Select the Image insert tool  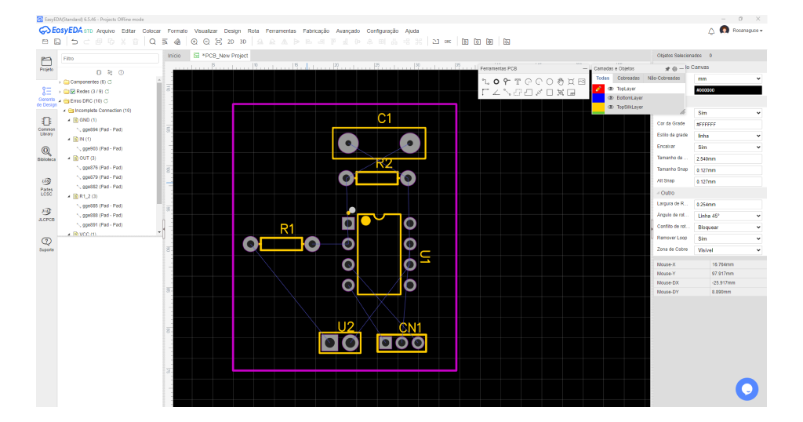(582, 82)
